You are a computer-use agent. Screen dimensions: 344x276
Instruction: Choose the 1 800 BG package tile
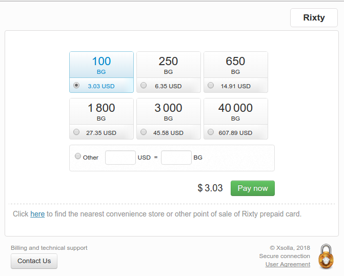pyautogui.click(x=102, y=119)
